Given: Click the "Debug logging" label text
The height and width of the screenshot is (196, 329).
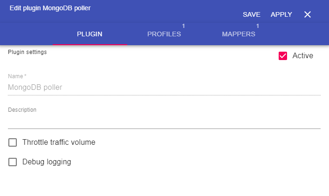Looking at the screenshot, I should 47,162.
